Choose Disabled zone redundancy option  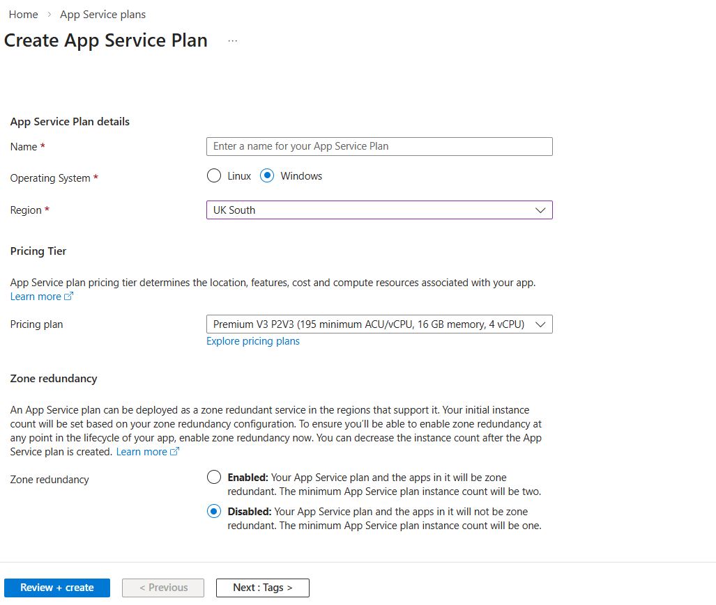coord(214,512)
